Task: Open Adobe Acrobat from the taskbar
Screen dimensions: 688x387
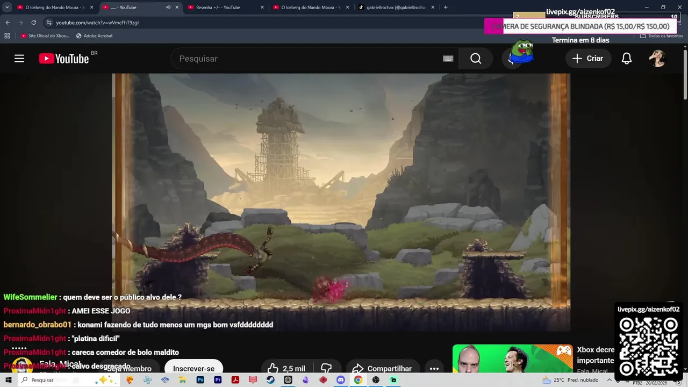Action: click(x=235, y=380)
